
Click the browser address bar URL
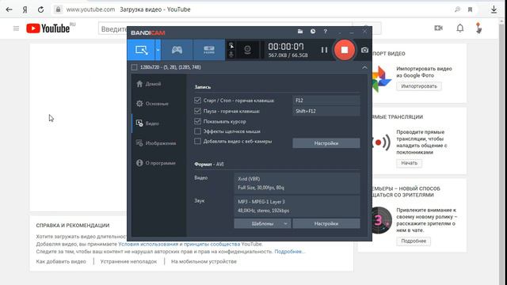(x=90, y=9)
